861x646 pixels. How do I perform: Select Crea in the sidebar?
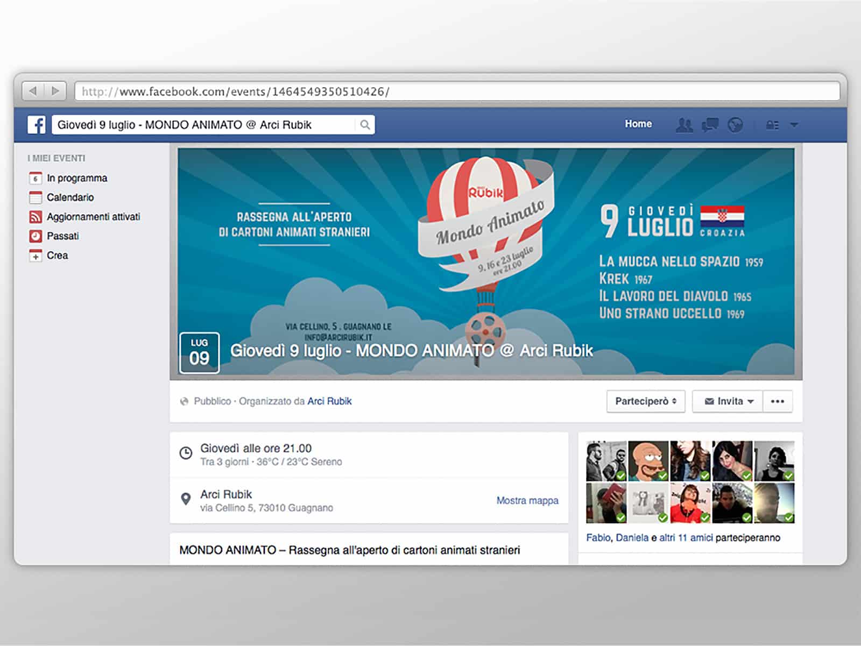pyautogui.click(x=57, y=255)
